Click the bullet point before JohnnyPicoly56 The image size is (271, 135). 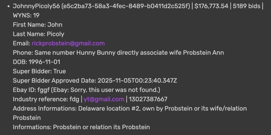pyautogui.click(x=8, y=6)
